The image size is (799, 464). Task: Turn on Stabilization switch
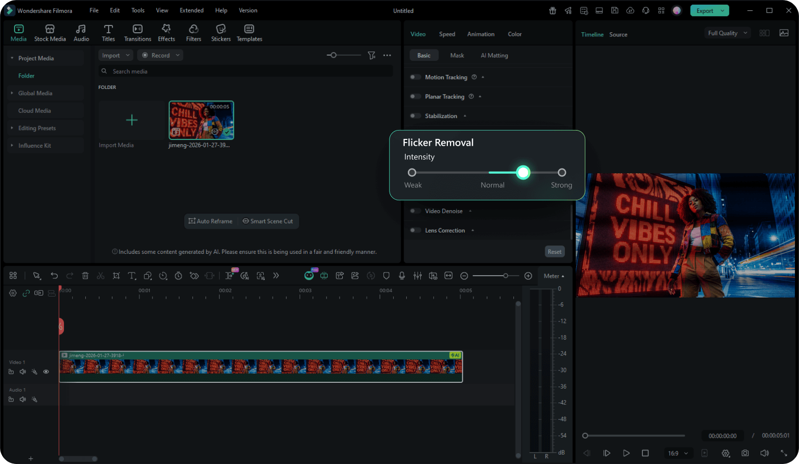(415, 116)
